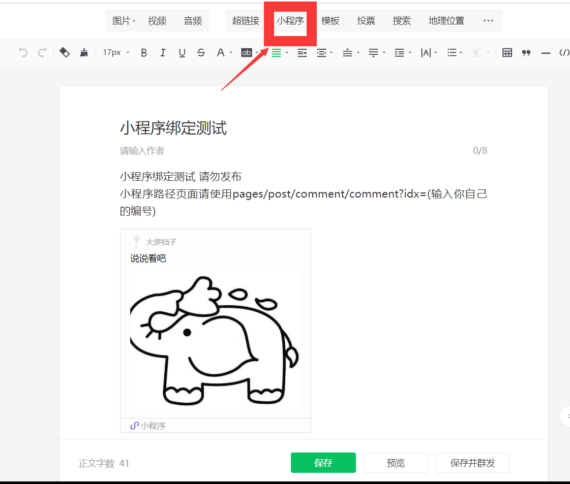Open the both-sides indent dropdown arrow
Image resolution: width=570 pixels, height=484 pixels.
(x=331, y=53)
